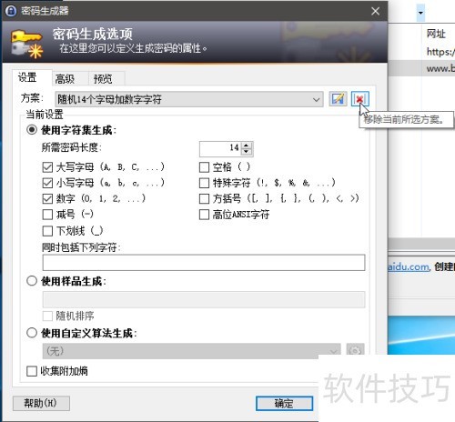
Task: Click the gear icon beside algorithm dropdown
Action: click(x=355, y=351)
